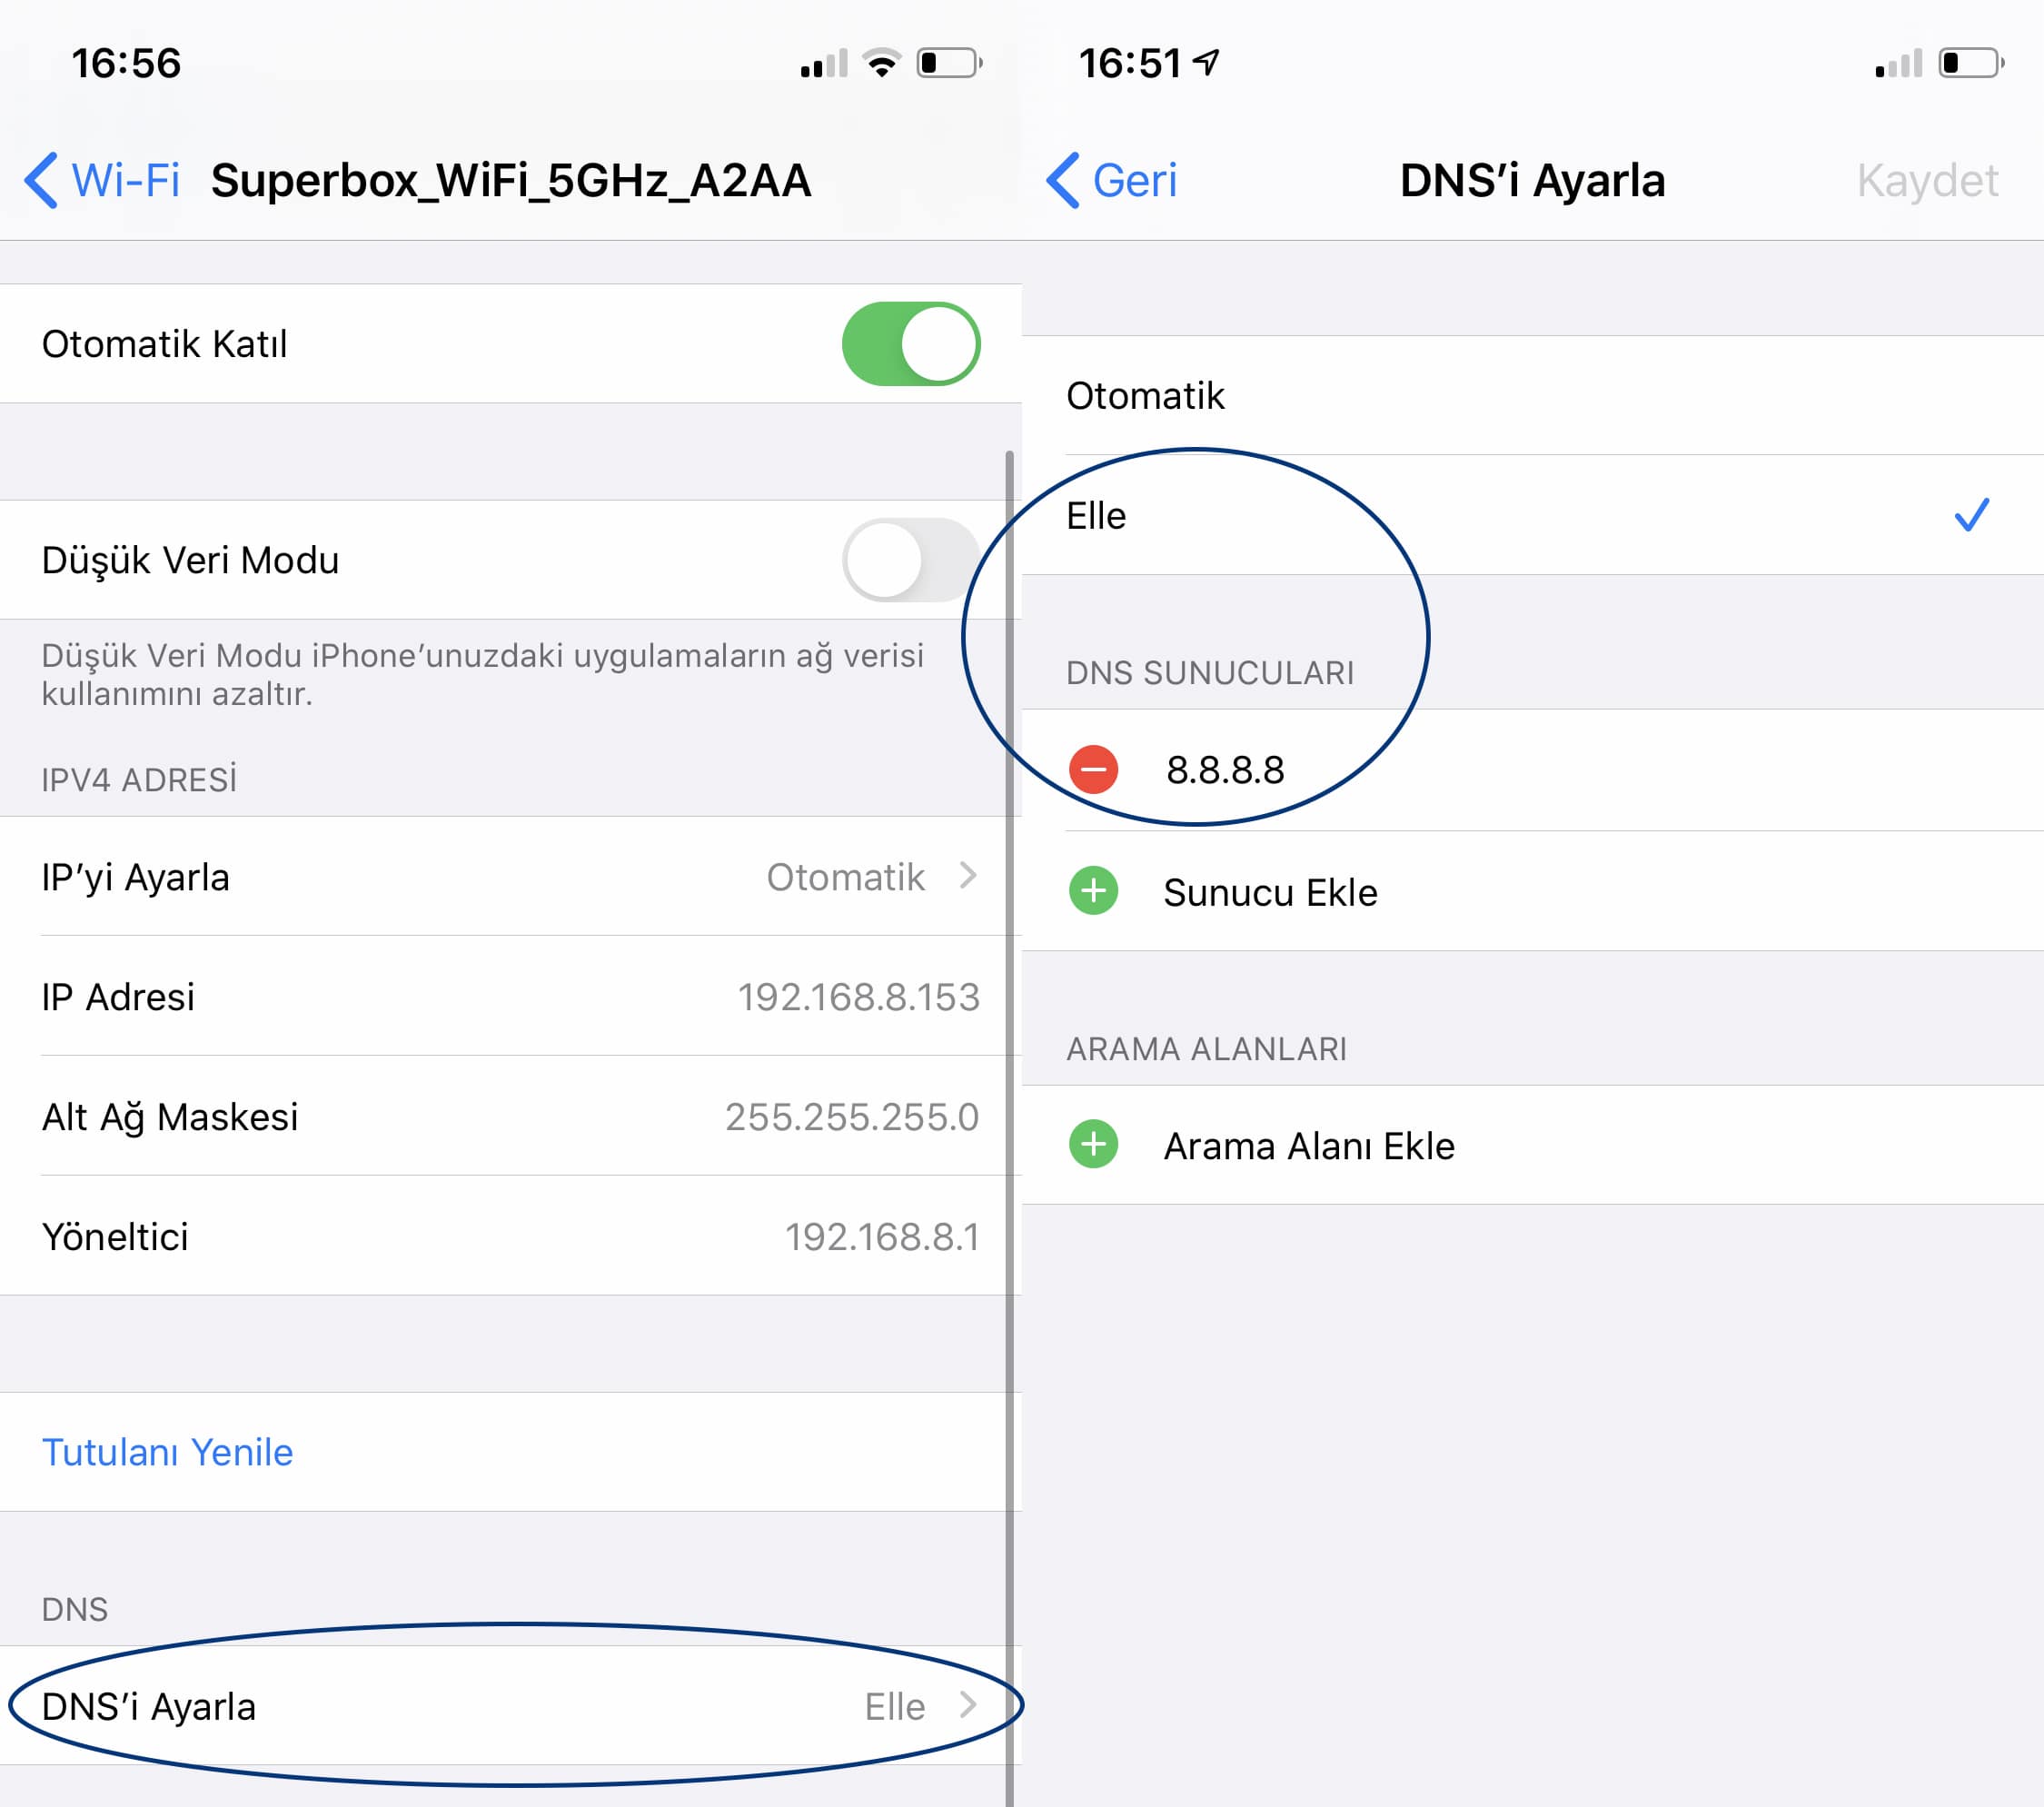
Task: Disable the Otomatik Katıl switch
Action: pyautogui.click(x=910, y=344)
